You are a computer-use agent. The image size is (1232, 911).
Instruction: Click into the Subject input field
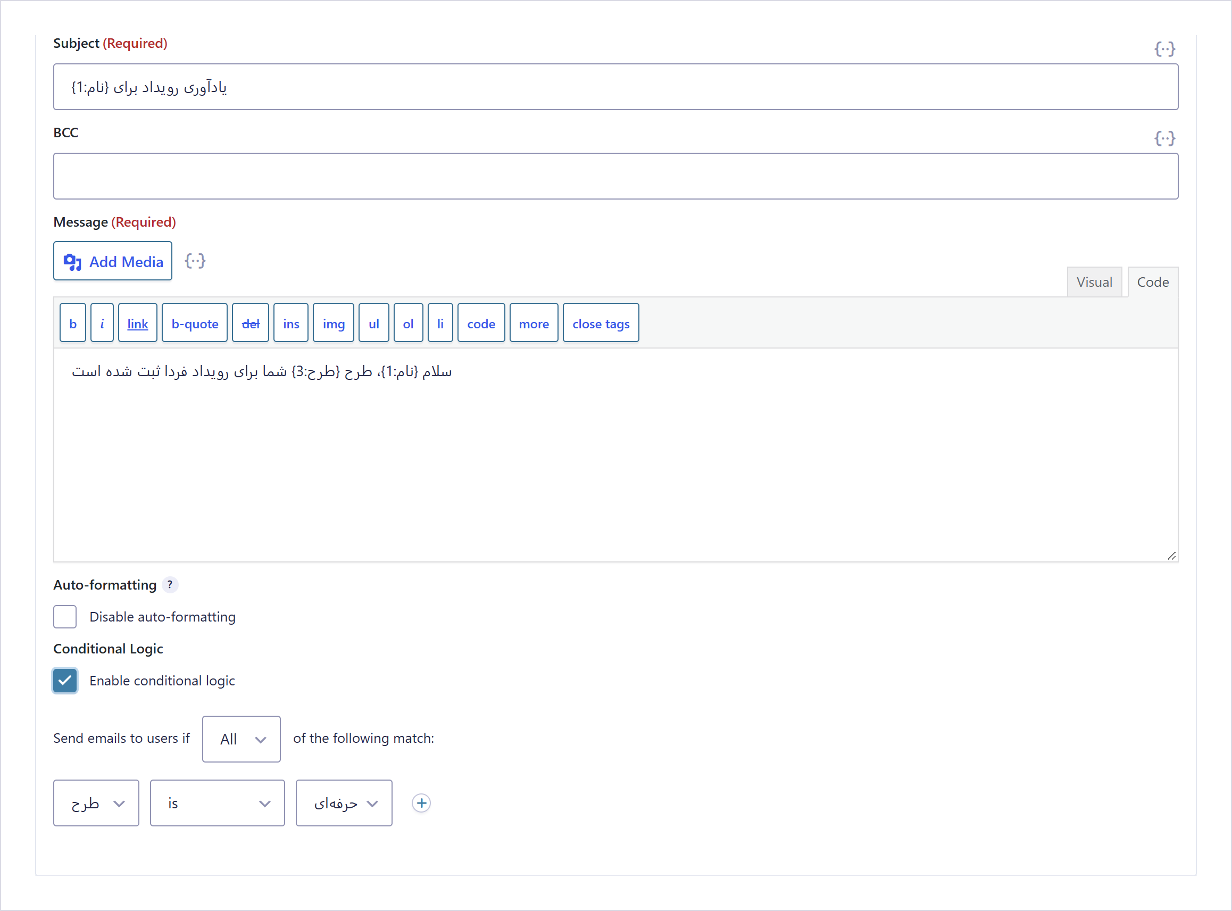[615, 87]
